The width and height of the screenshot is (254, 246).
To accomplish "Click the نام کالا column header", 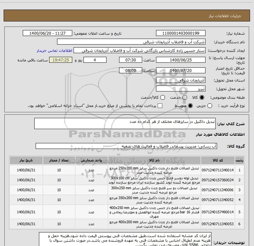I will tap(154, 160).
